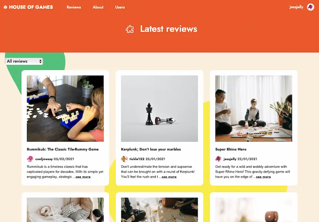Open the Super Rhino Hero family photo
319x222 pixels.
[254, 109]
